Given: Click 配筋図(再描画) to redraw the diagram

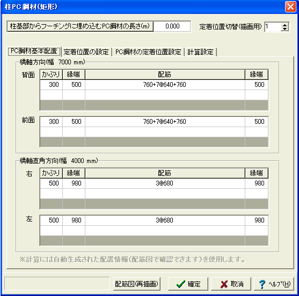Looking at the screenshot, I should (x=136, y=284).
